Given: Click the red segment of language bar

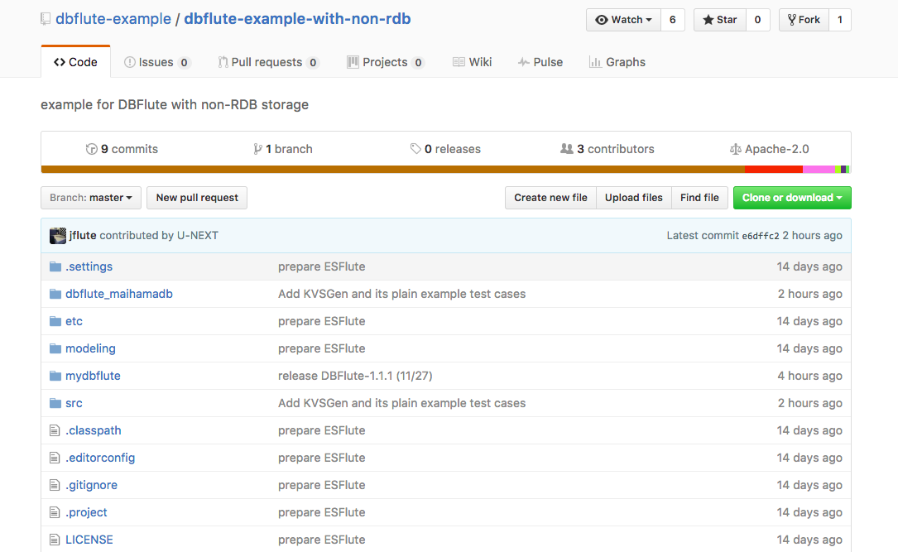Looking at the screenshot, I should (774, 170).
